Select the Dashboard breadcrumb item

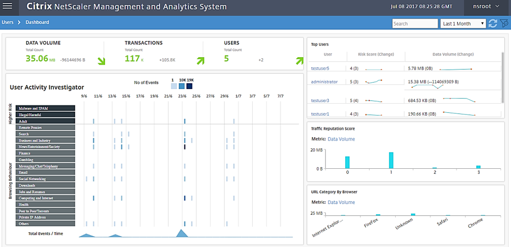point(37,22)
